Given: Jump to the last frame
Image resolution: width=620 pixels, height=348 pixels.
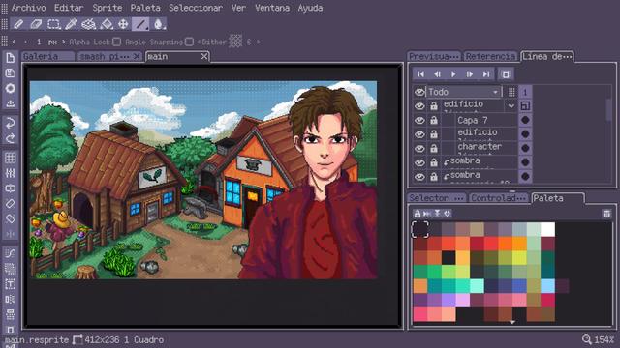Looking at the screenshot, I should pyautogui.click(x=486, y=73).
